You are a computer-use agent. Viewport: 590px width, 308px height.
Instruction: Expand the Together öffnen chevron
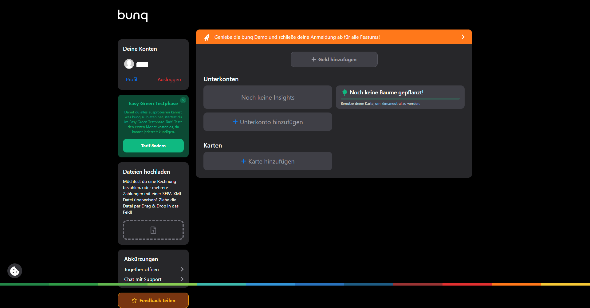[182, 269]
